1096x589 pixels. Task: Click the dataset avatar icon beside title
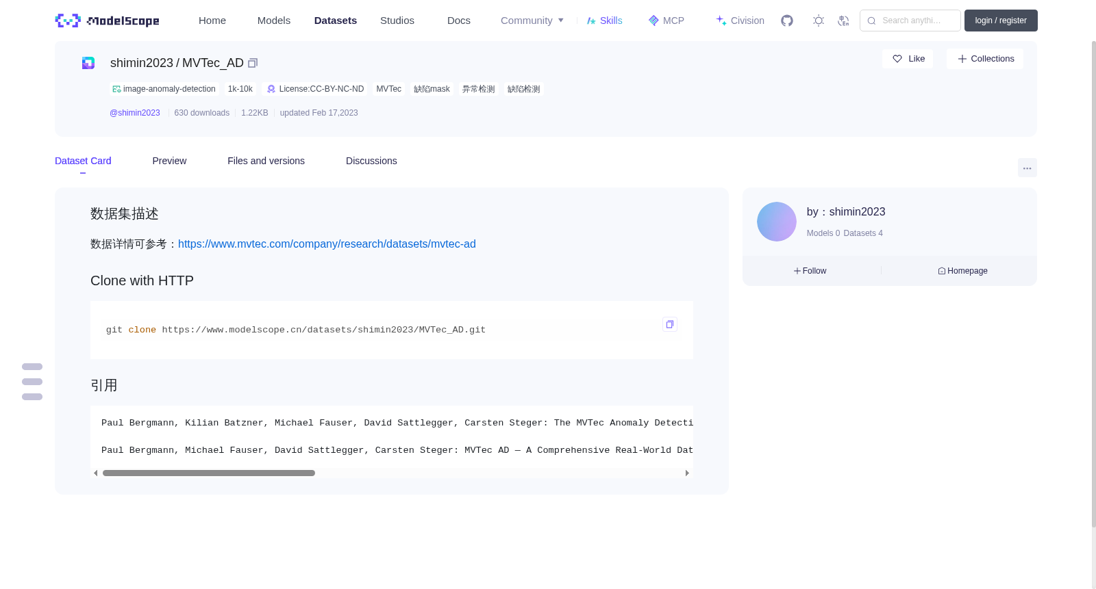pyautogui.click(x=88, y=63)
